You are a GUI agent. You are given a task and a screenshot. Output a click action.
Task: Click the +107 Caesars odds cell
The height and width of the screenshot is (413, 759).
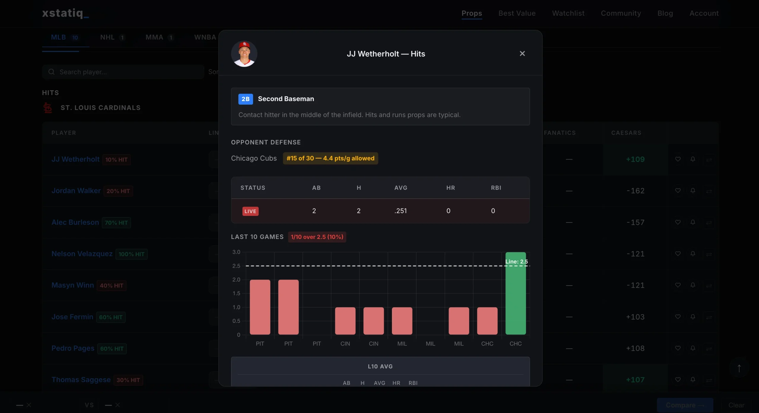[x=635, y=379]
